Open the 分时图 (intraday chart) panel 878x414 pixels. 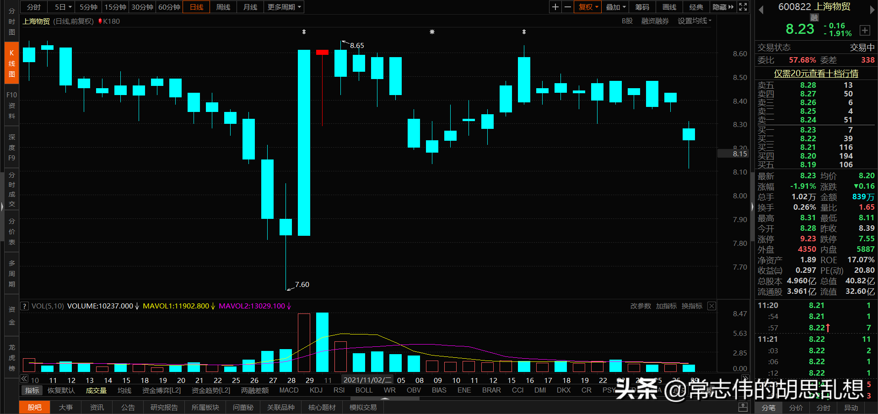pyautogui.click(x=11, y=21)
